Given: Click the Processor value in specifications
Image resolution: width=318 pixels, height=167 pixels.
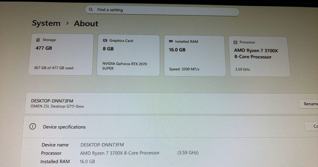Looking at the screenshot, I should (x=120, y=153).
